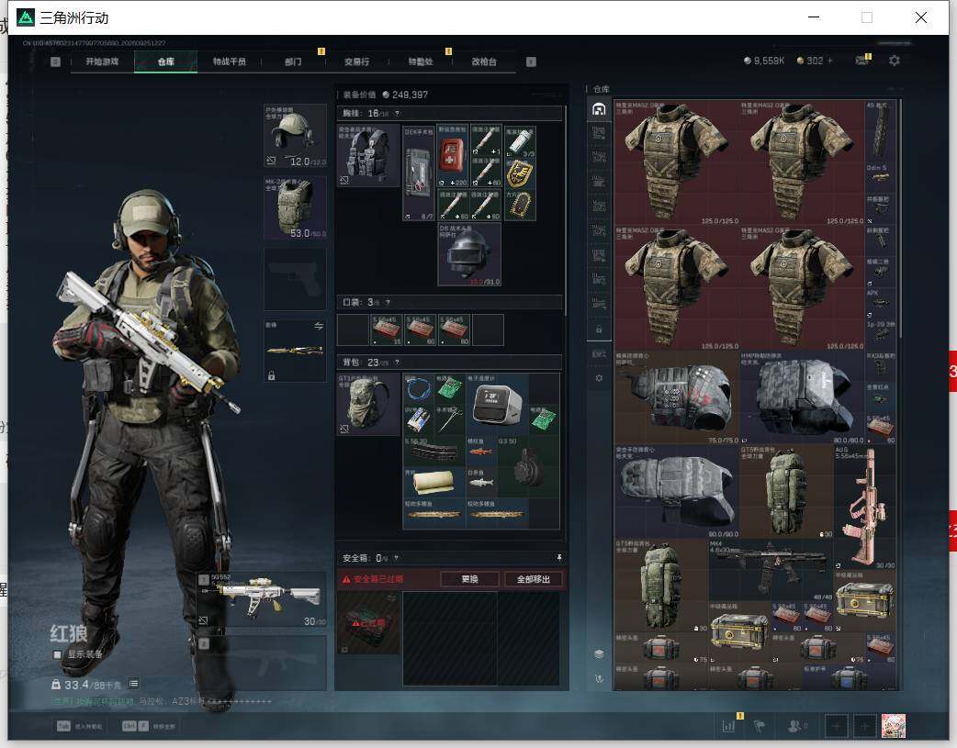Image resolution: width=957 pixels, height=748 pixels.
Task: Click the flag icon in bottom bar
Action: (x=760, y=726)
